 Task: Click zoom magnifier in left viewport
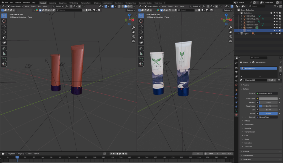(133, 28)
